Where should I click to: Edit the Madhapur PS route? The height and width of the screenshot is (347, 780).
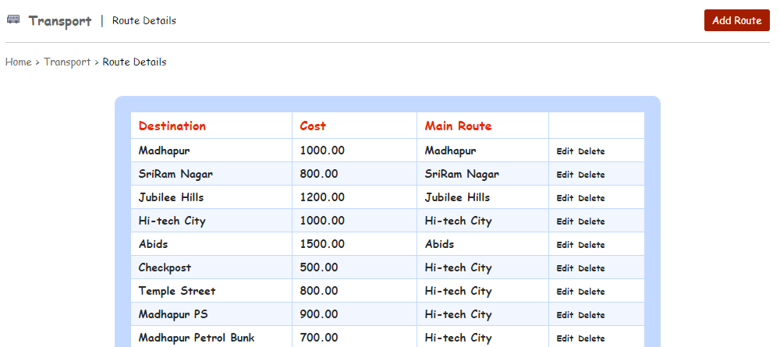pos(565,315)
